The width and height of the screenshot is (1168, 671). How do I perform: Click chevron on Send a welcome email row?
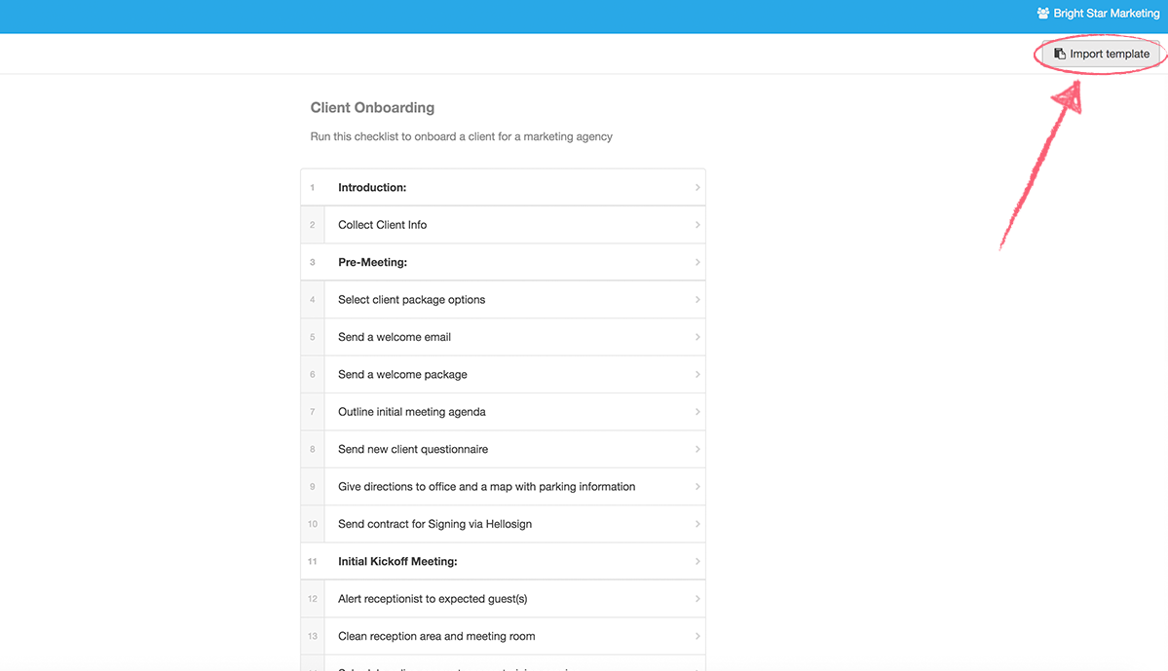(x=697, y=337)
